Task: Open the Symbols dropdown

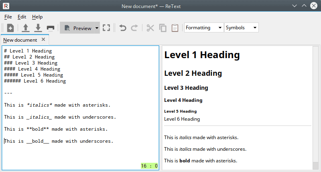Action: 241,28
